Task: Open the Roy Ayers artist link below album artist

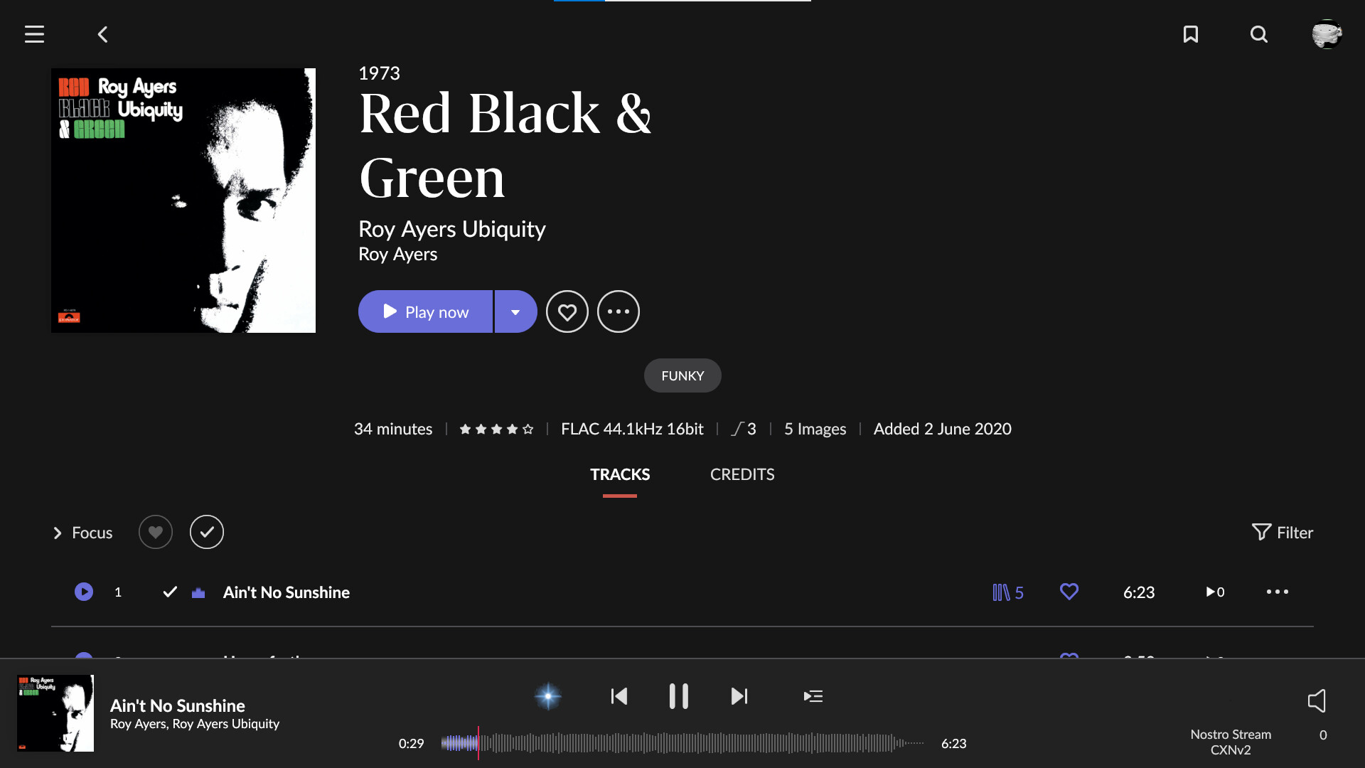Action: (398, 254)
